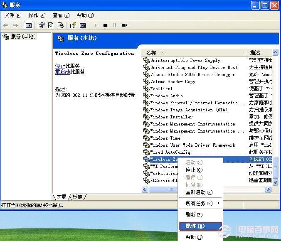The width and height of the screenshot is (281, 241).
Task: Choose 属性(R) in context menu
Action: [200, 226]
